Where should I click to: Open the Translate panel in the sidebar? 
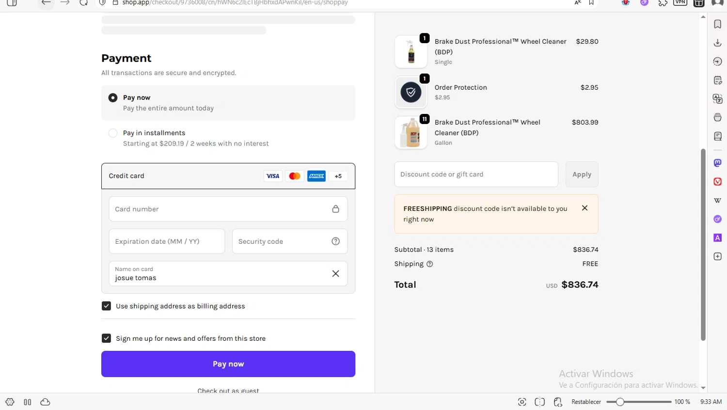(x=717, y=99)
